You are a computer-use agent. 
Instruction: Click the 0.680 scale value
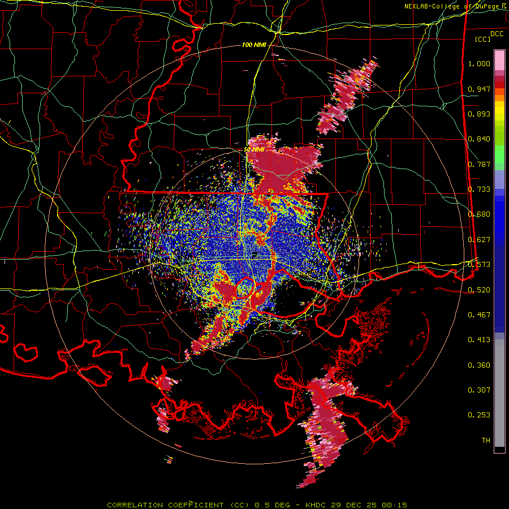pyautogui.click(x=479, y=214)
